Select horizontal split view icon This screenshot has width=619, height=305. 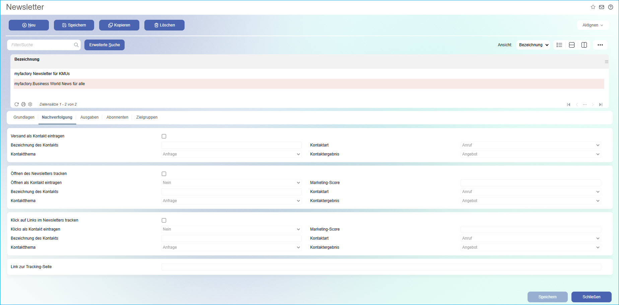point(572,45)
